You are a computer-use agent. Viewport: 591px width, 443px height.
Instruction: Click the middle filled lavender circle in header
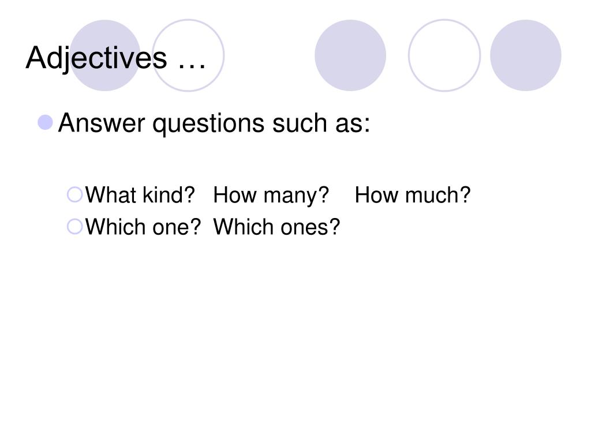click(x=350, y=55)
